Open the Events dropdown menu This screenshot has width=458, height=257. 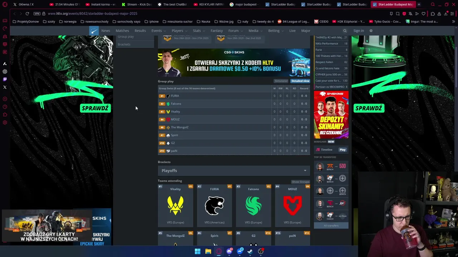(x=158, y=31)
